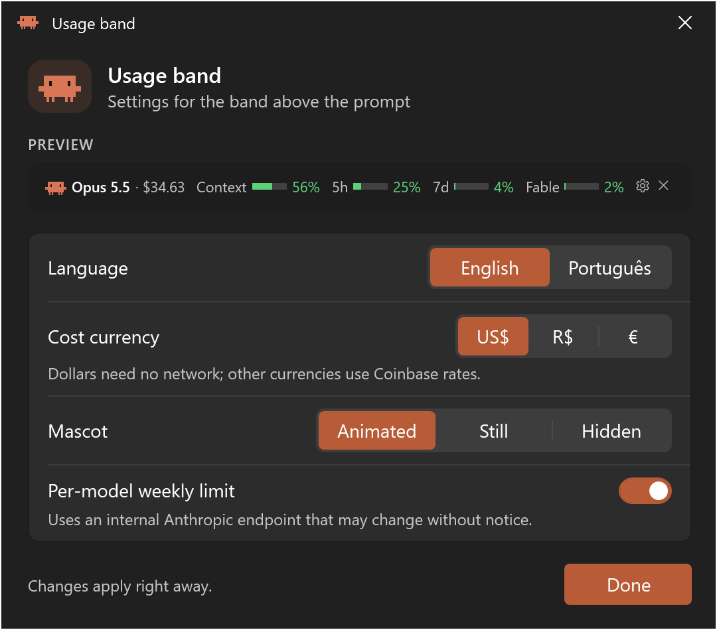Image resolution: width=717 pixels, height=630 pixels.
Task: Click the small mascot icon in title bar
Action: coord(28,23)
